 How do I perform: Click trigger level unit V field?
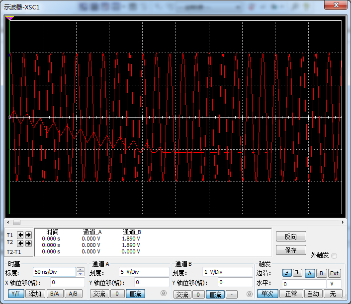334,284
